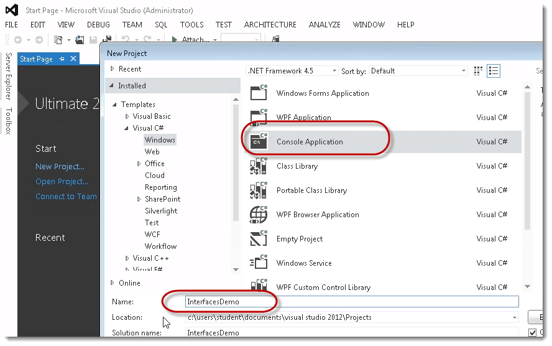This screenshot has width=552, height=346.
Task: Expand the Office node
Action: (x=139, y=164)
